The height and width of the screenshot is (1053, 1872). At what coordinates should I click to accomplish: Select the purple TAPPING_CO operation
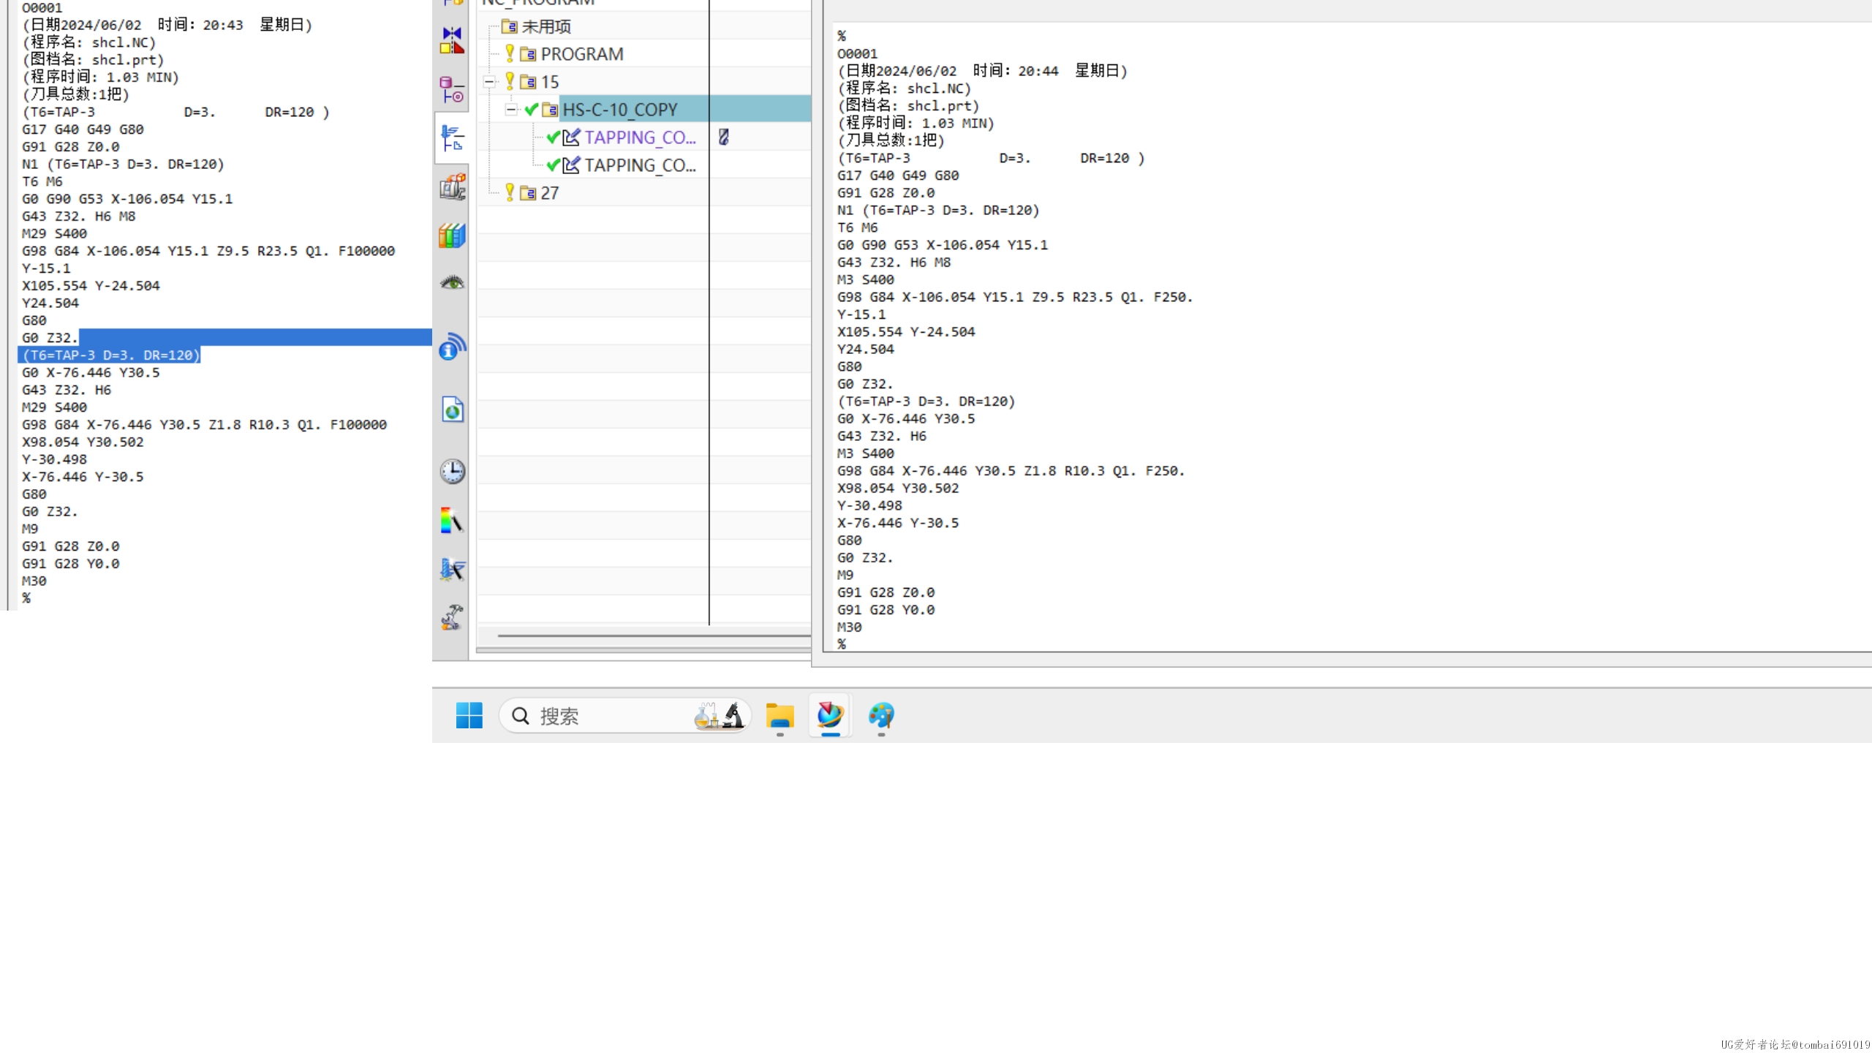tap(640, 137)
